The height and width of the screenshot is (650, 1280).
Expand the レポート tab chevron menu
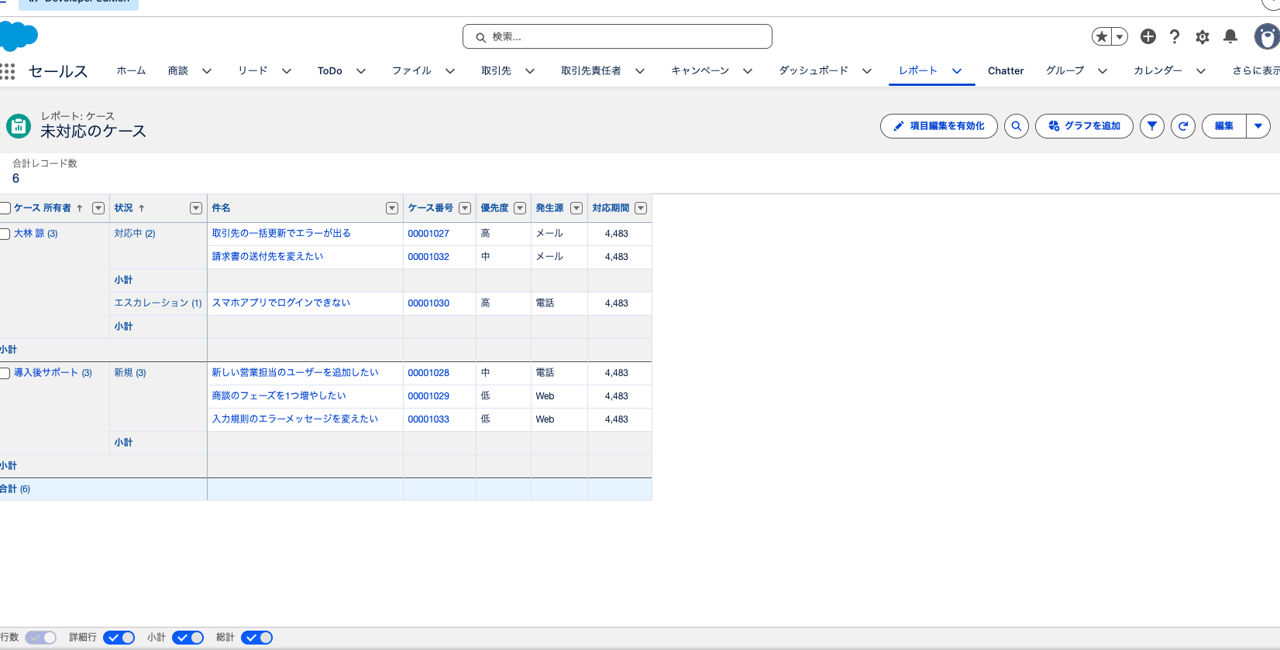pos(957,70)
